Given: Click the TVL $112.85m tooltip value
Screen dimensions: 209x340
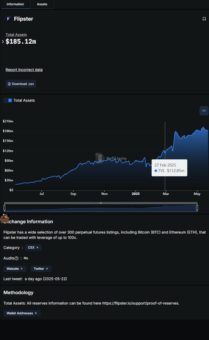Looking at the screenshot, I should point(169,171).
